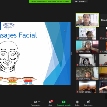Click the 'Compartir pantalla' label text
Image resolution: width=107 pixels, height=107 pixels.
click(64, 105)
